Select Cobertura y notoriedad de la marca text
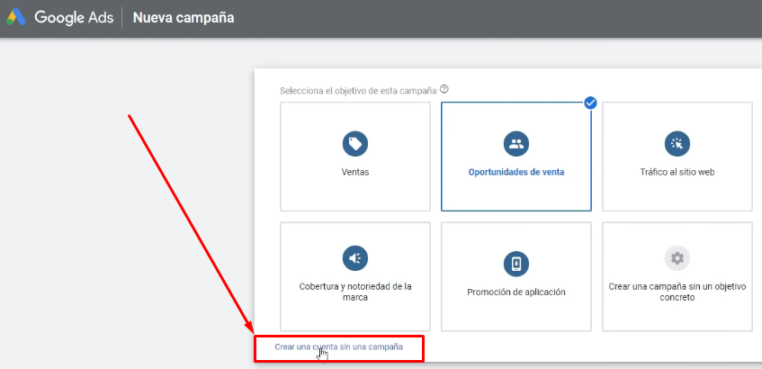The width and height of the screenshot is (762, 369). (x=355, y=292)
